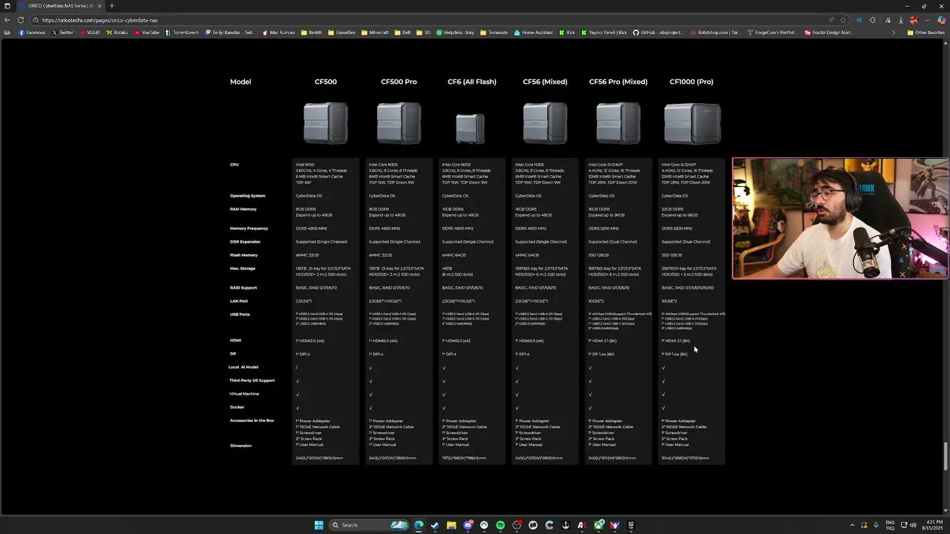The image size is (950, 534).
Task: Show more bookmarks chevron
Action: click(894, 33)
